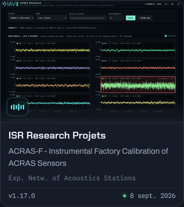Switch language with the EN button

click(x=166, y=4)
